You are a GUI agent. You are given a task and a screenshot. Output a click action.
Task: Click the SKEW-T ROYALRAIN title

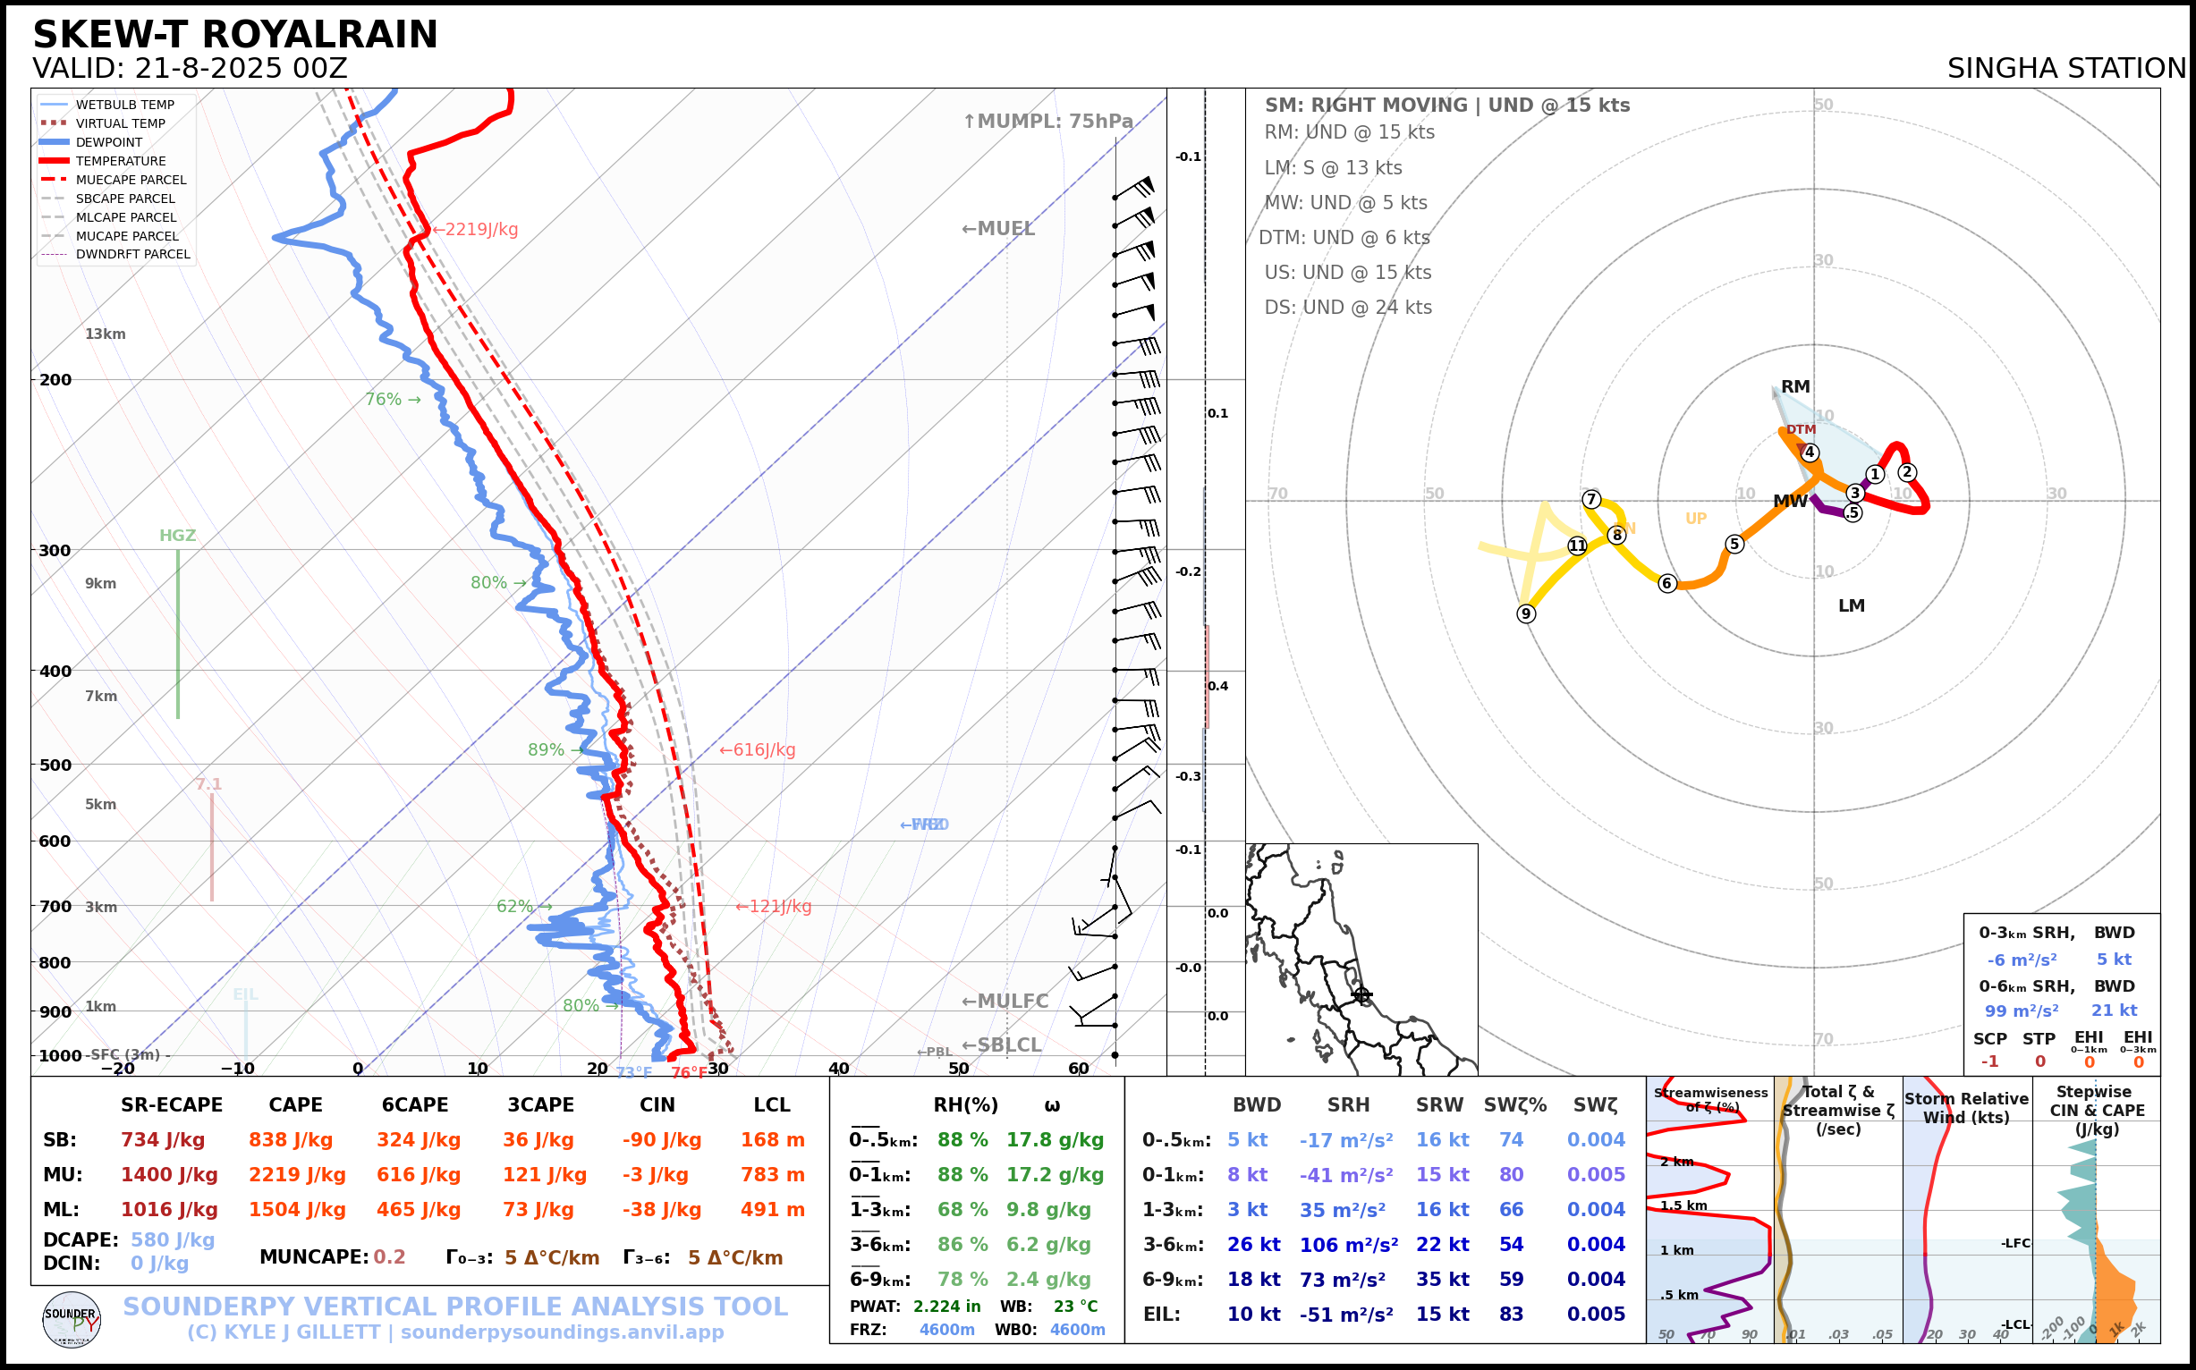point(234,35)
